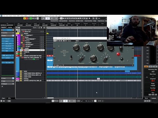Select the Master tab in right zone
This screenshot has height=118, width=158.
pos(146,98)
